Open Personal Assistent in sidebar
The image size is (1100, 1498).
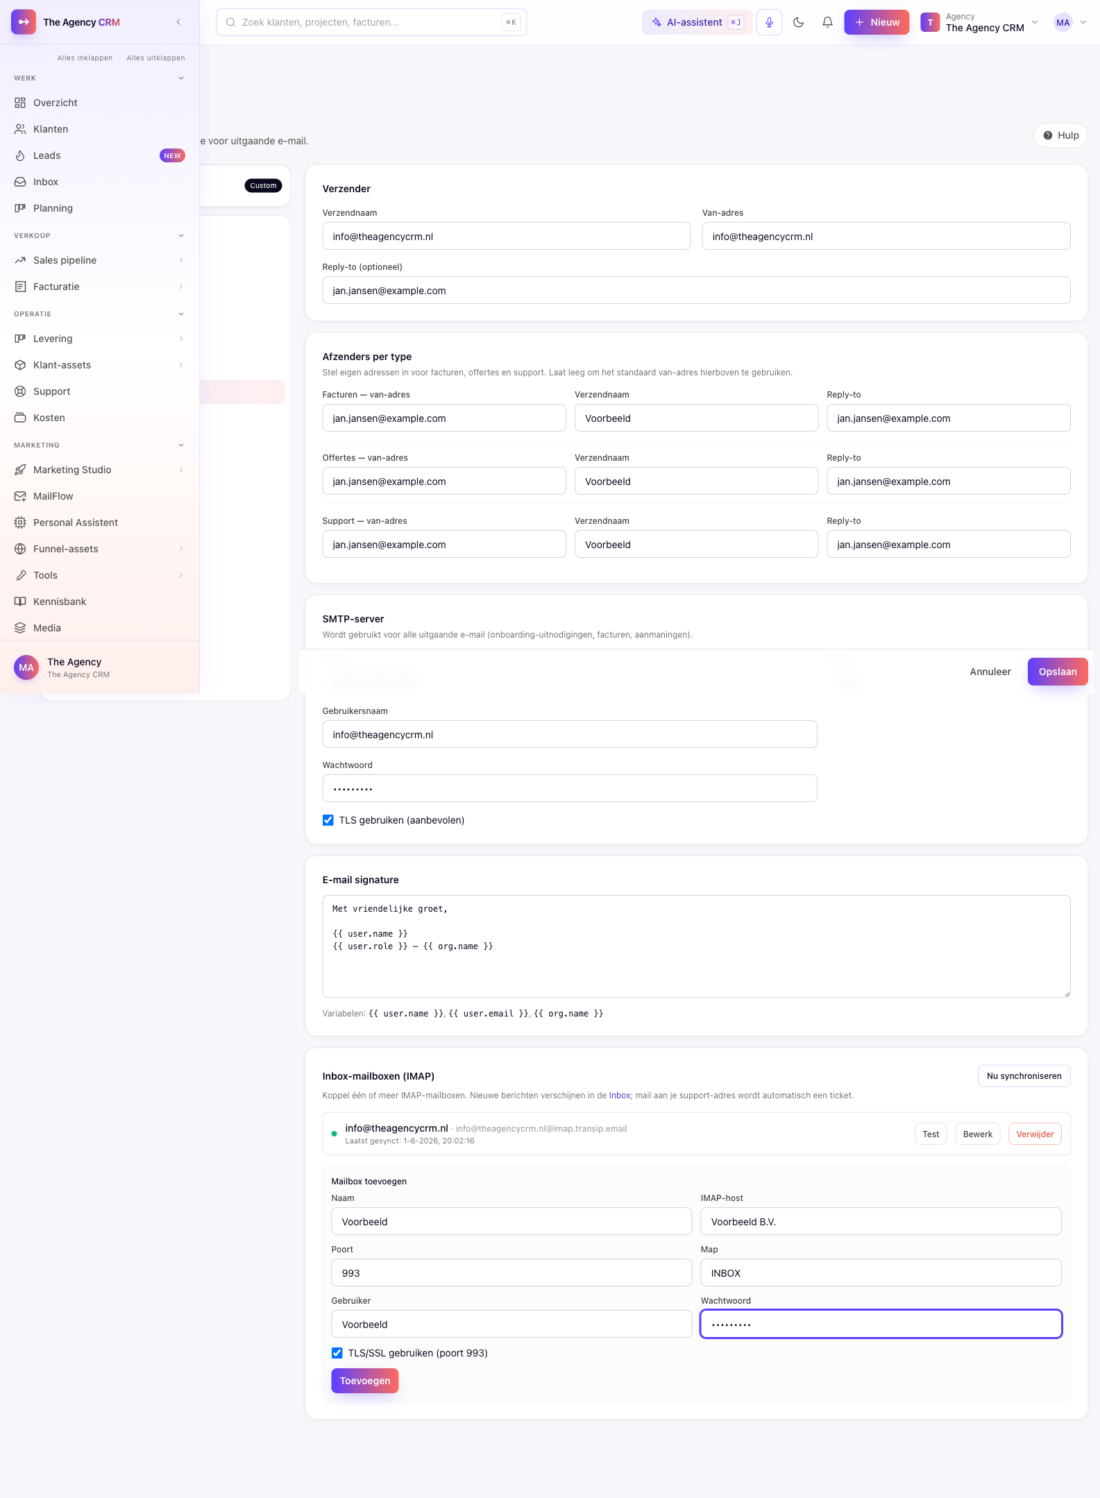tap(100, 522)
